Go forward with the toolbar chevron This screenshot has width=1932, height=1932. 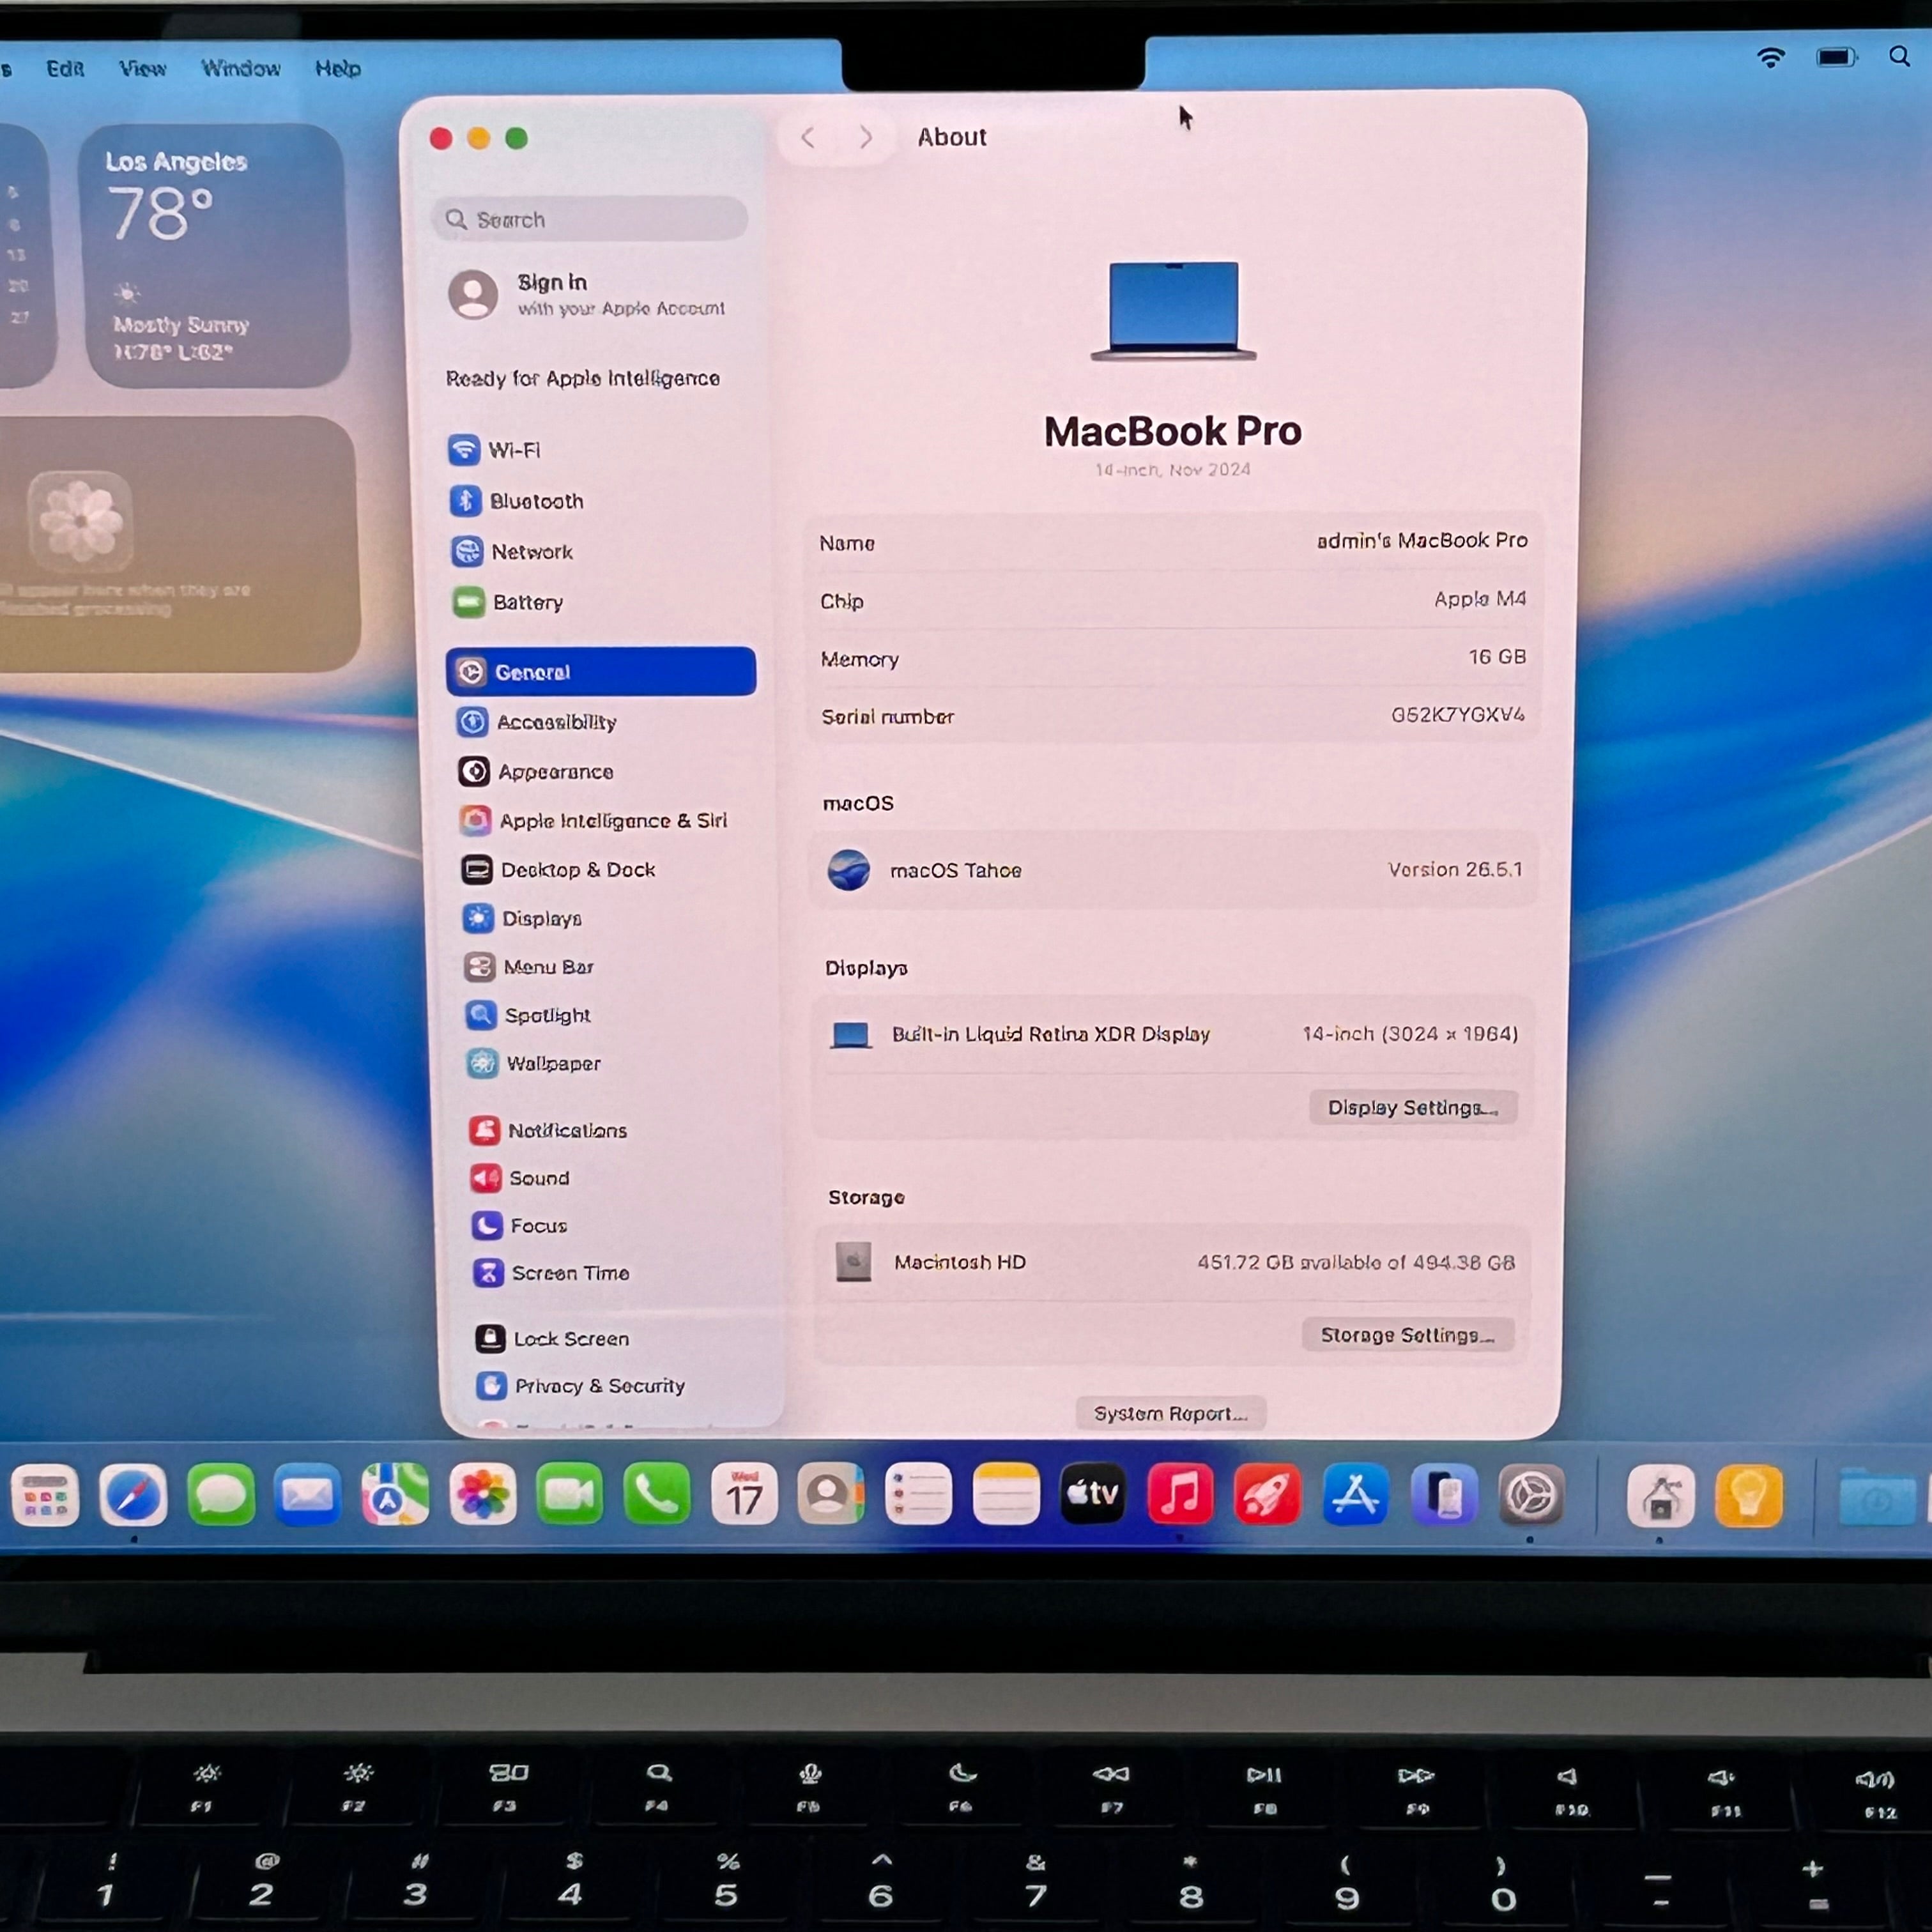[866, 137]
